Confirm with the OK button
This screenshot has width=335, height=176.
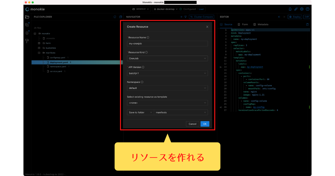[x=205, y=124]
